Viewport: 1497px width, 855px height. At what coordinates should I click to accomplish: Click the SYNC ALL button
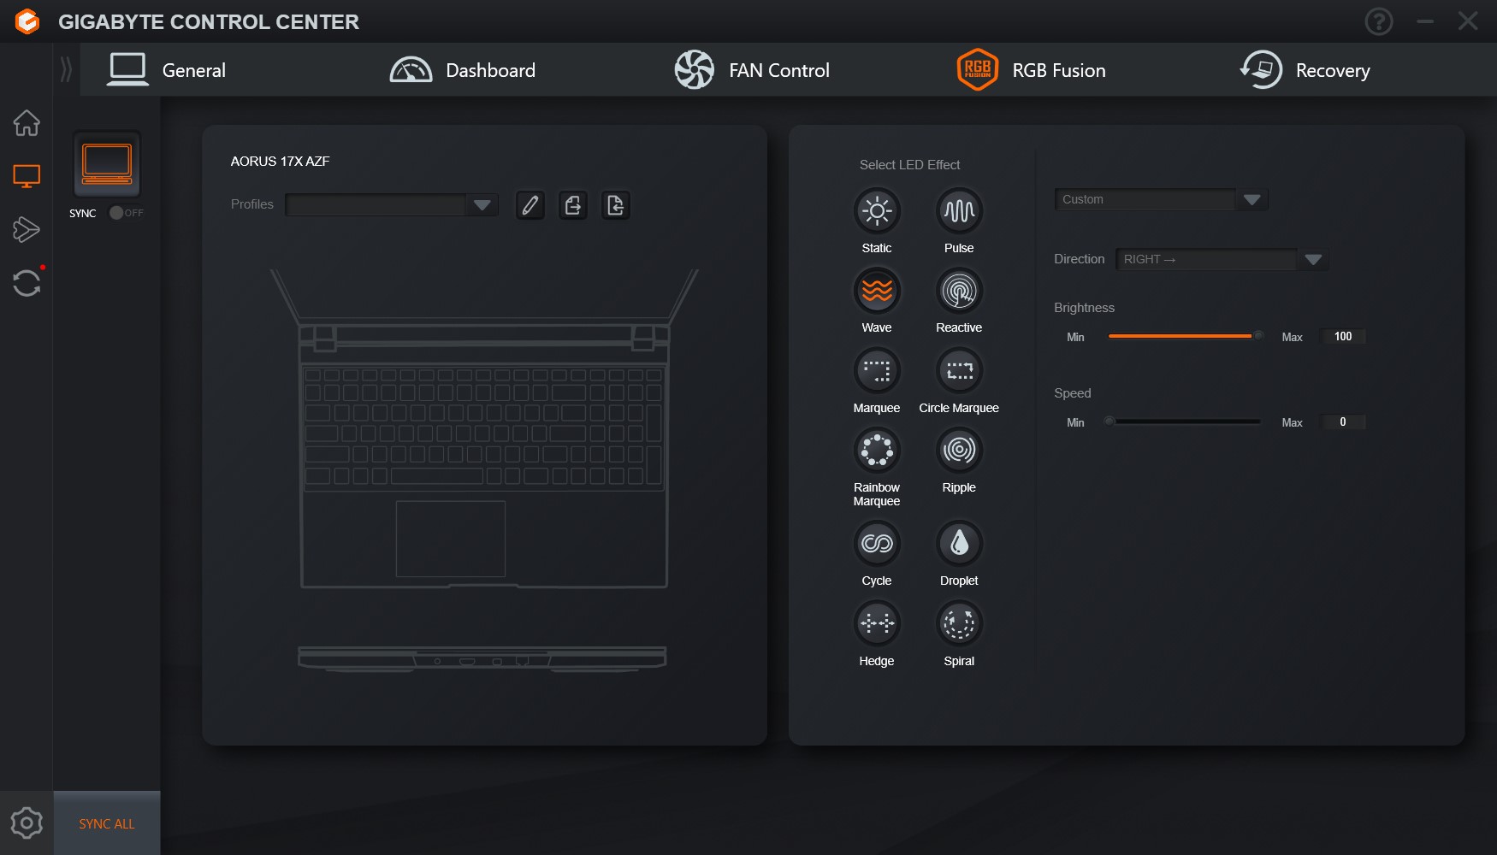pyautogui.click(x=107, y=823)
